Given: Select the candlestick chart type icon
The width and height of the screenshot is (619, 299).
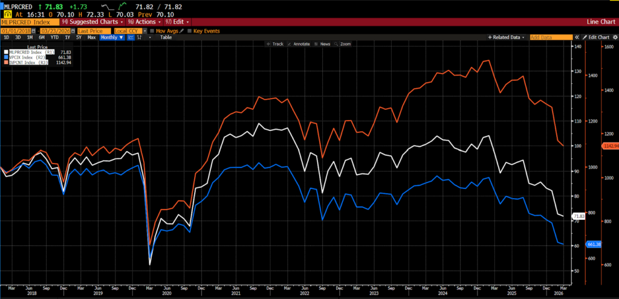Looking at the screenshot, I should point(140,37).
